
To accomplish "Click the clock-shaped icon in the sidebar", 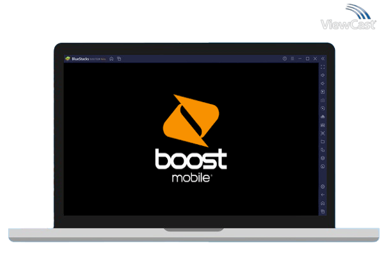I will [x=323, y=166].
